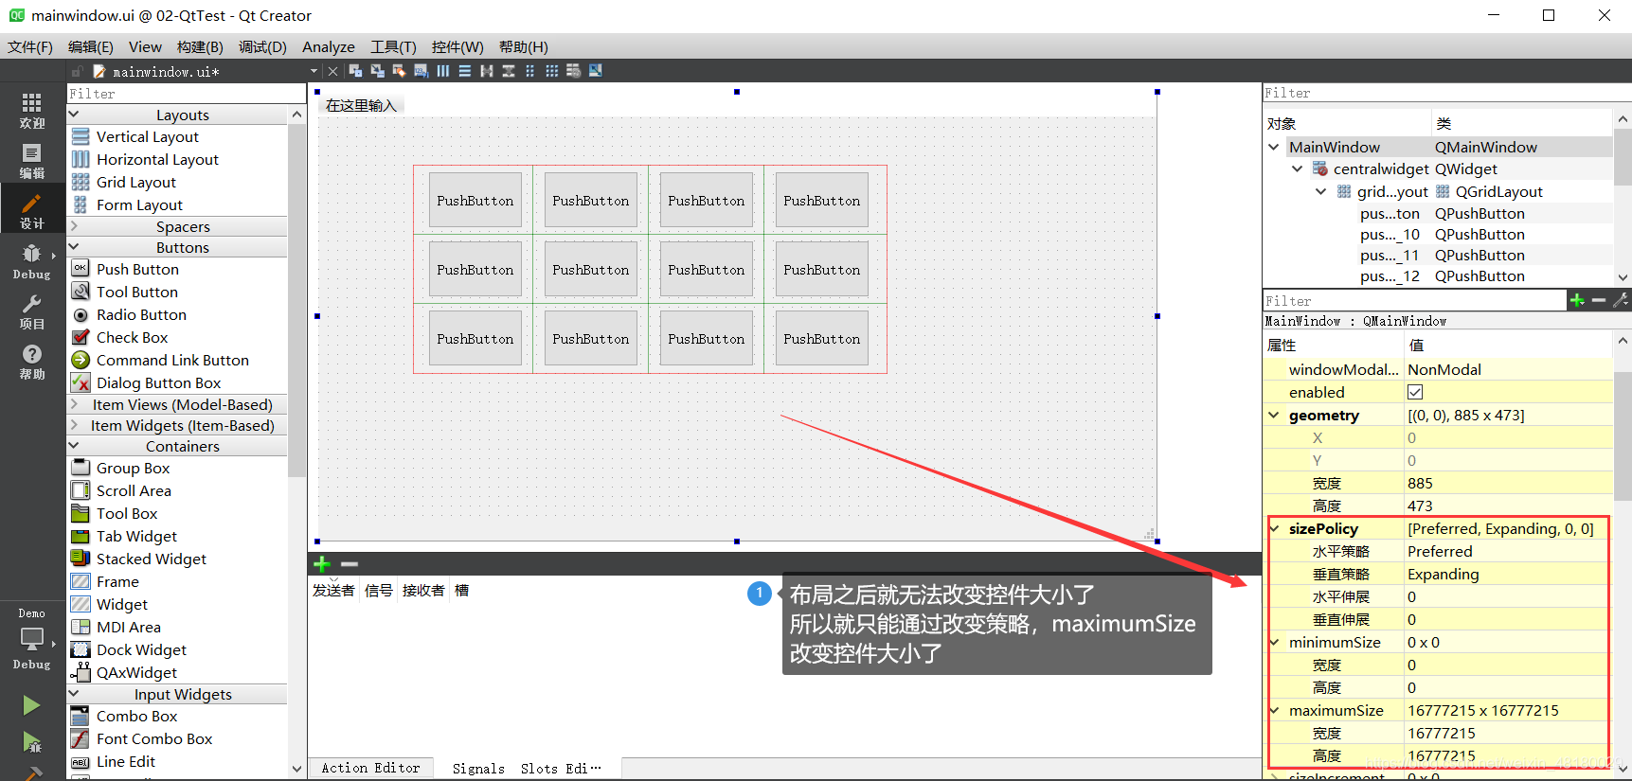The width and height of the screenshot is (1632, 781).
Task: Click the Adjust Size toolbar icon
Action: pyautogui.click(x=595, y=71)
